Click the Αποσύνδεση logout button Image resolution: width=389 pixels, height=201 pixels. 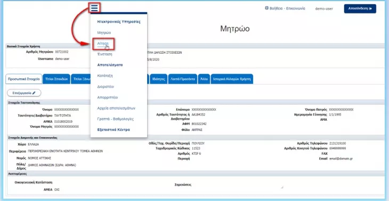pos(360,9)
